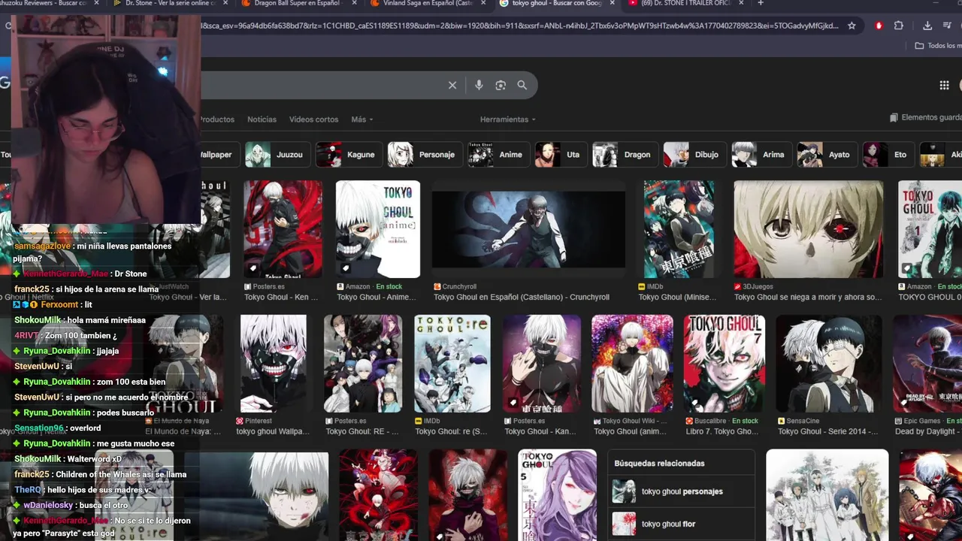Filter images by the Uta chip
This screenshot has width=962, height=541.
click(561, 155)
